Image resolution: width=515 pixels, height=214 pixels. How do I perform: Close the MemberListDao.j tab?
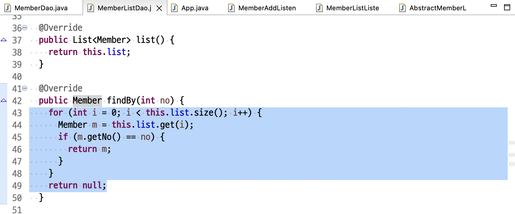(x=159, y=8)
